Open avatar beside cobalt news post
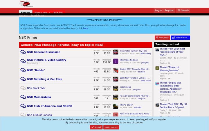Screen dimensions: 209x131 116,88
